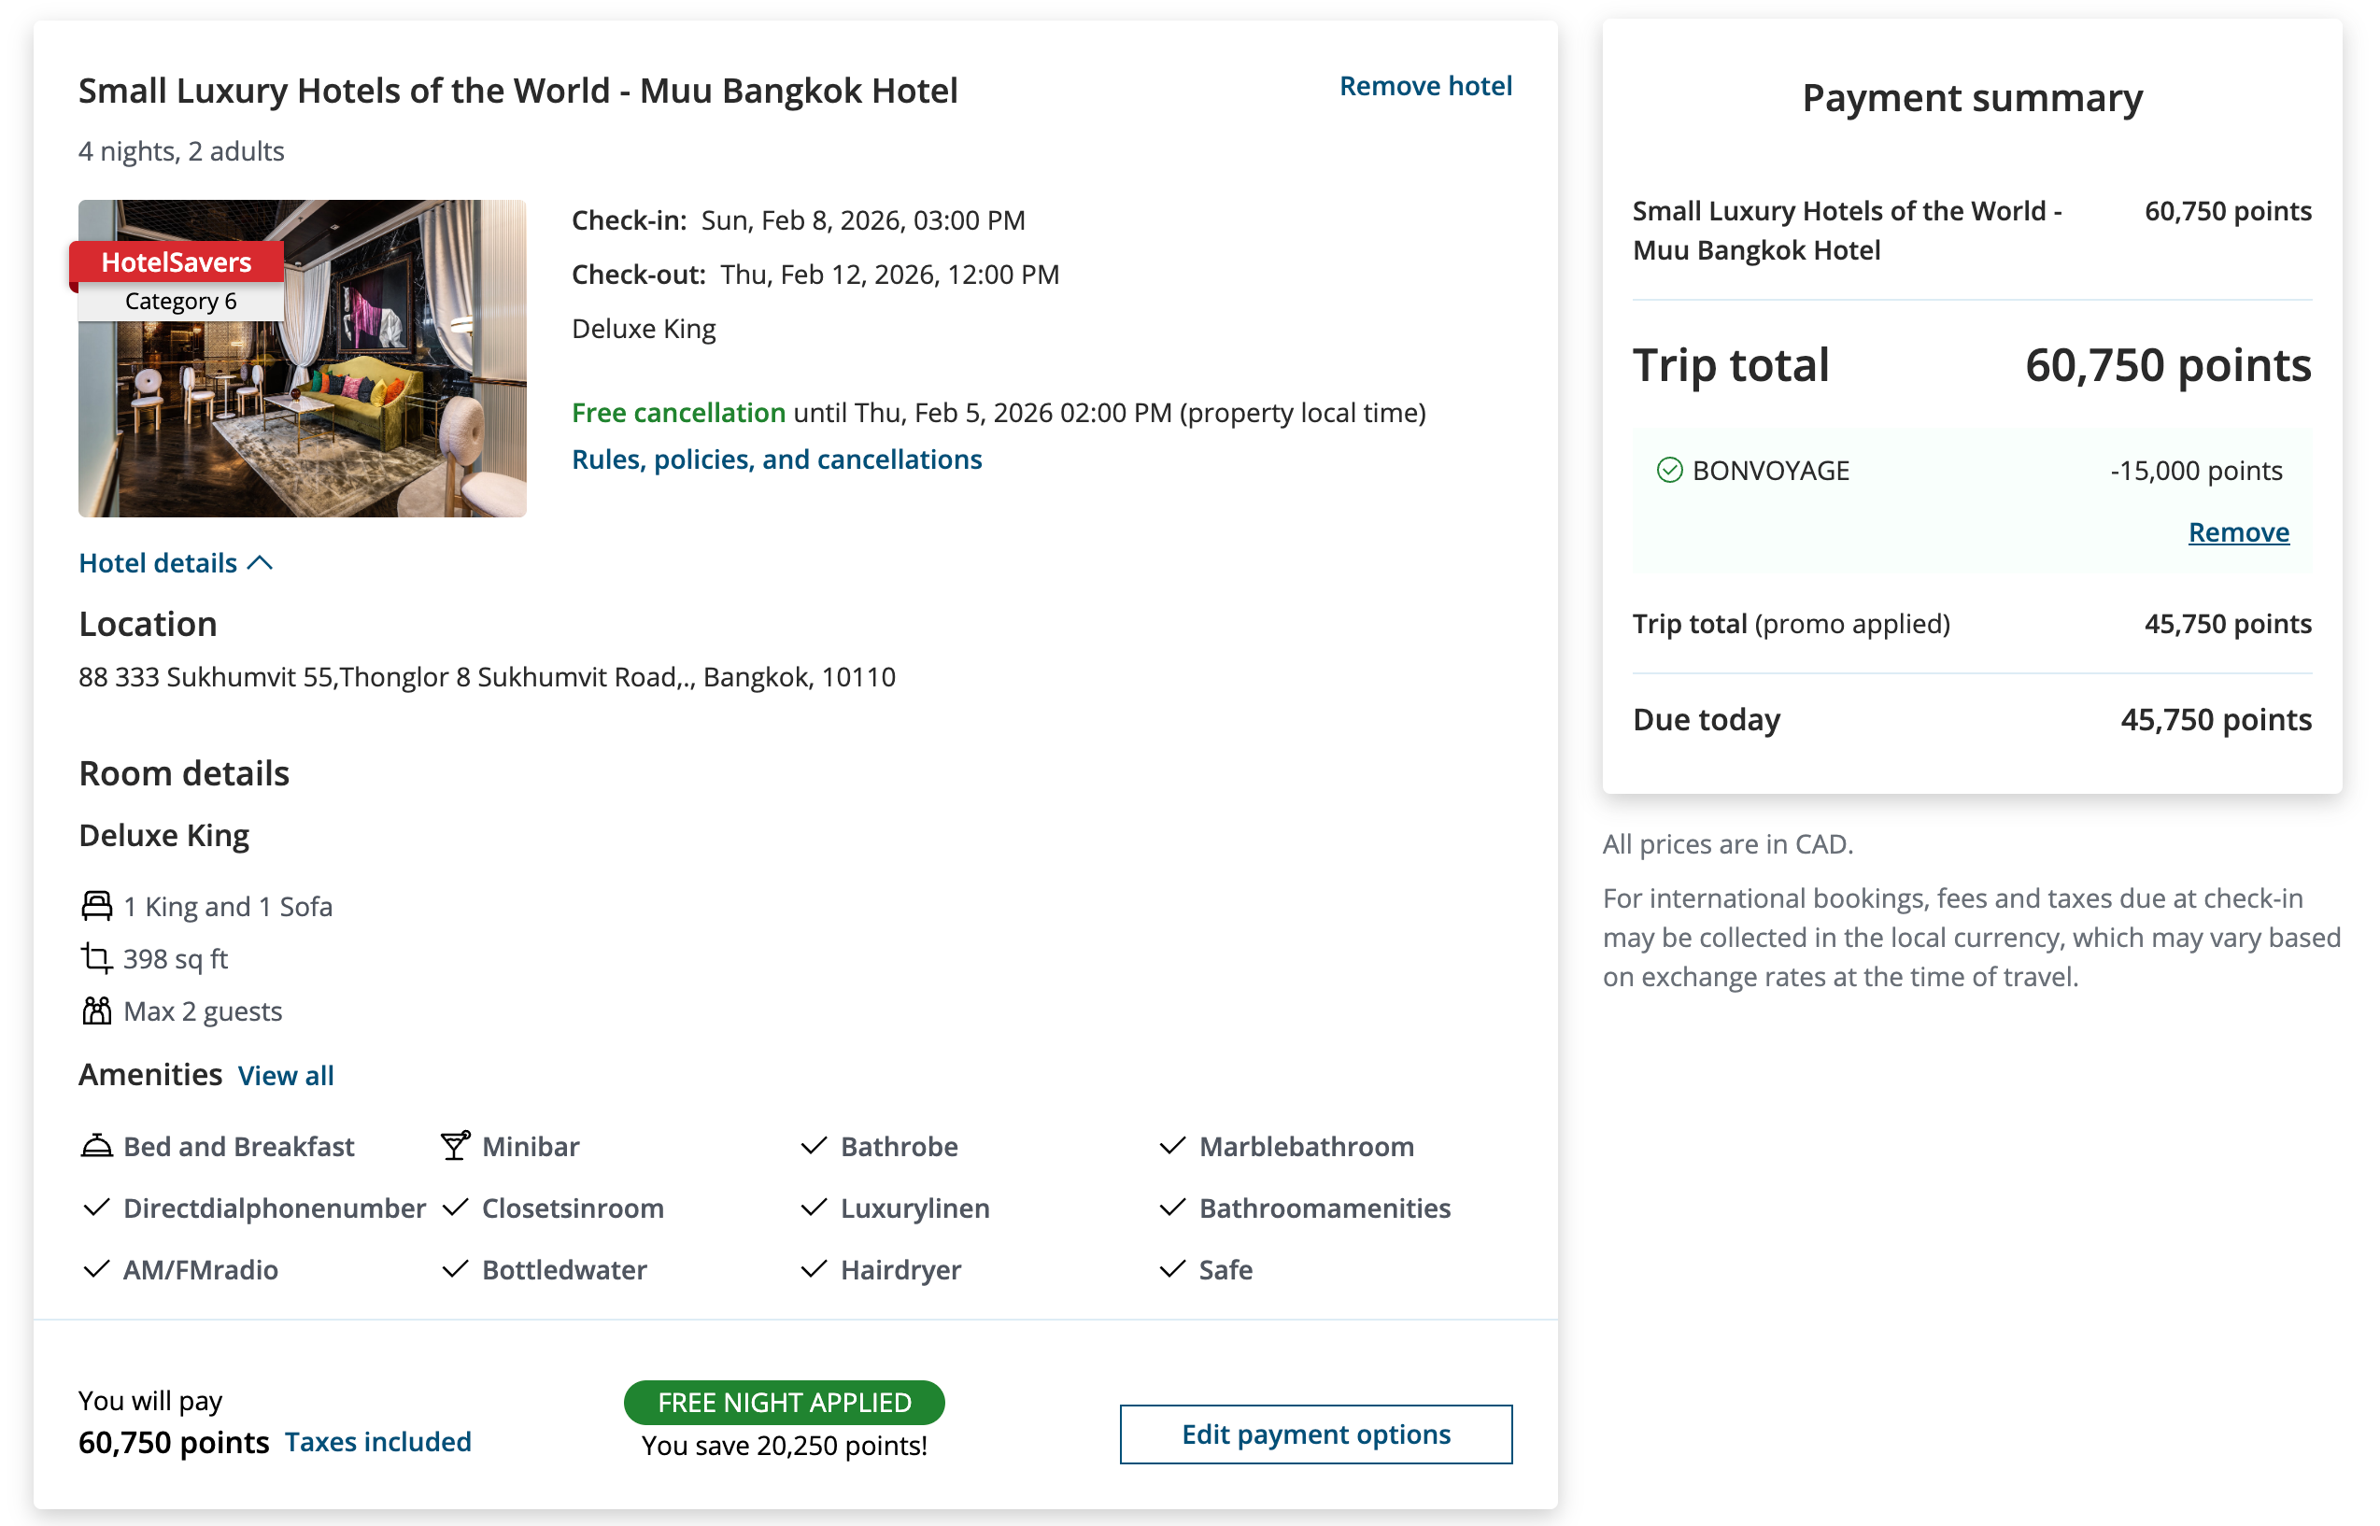This screenshot has width=2380, height=1526.
Task: Expand all amenities with View all
Action: pyautogui.click(x=286, y=1075)
